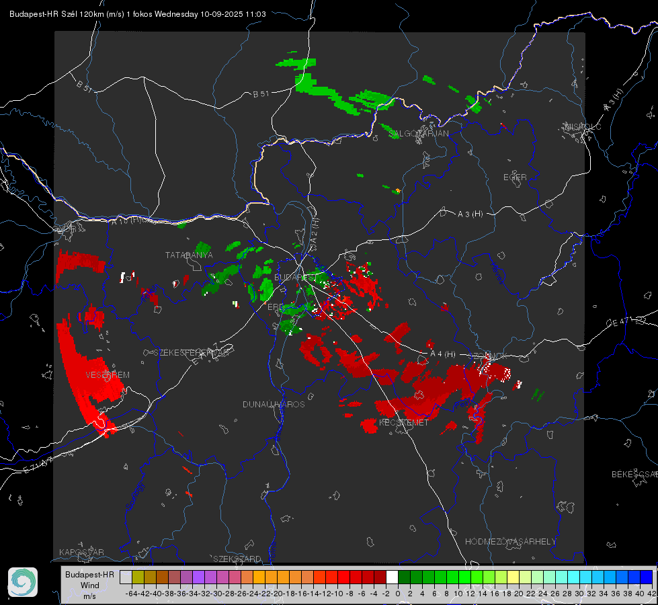The width and height of the screenshot is (658, 605).
Task: Click the 'Budapest-HR Wind m/s' legend label
Action: coord(90,586)
